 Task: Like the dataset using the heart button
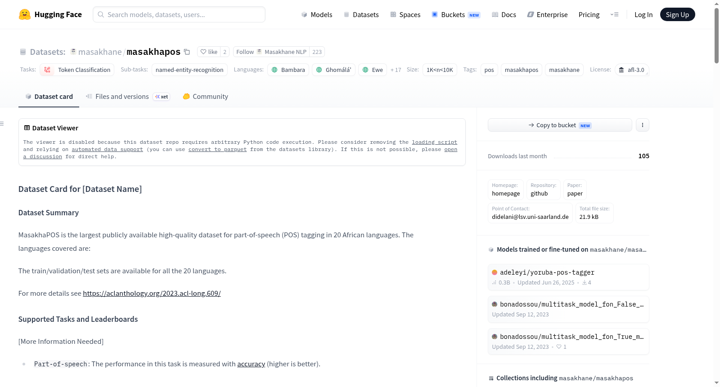[x=209, y=52]
